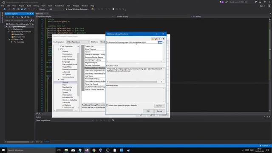Click the browse ellipsis button beside the directory path

click(x=160, y=42)
